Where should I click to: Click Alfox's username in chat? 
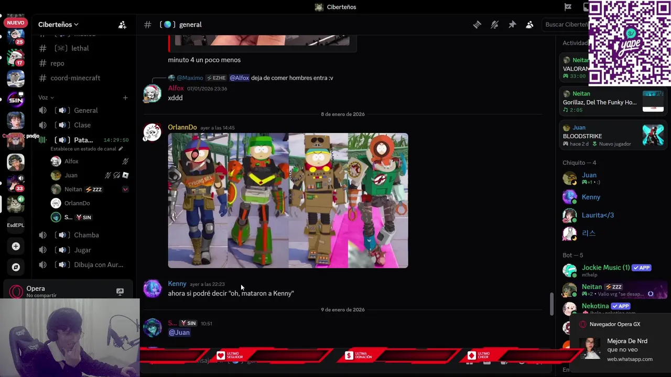click(x=176, y=88)
